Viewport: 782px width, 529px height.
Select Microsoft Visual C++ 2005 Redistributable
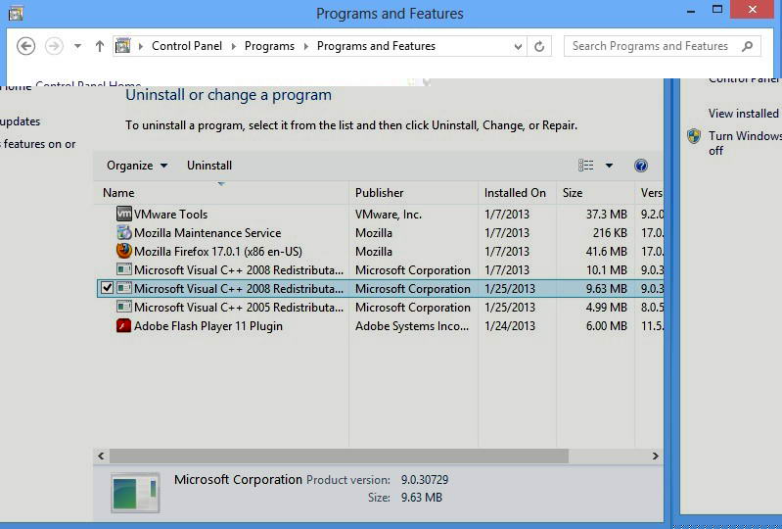click(x=239, y=308)
